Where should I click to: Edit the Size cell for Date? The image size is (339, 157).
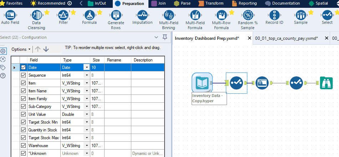[x=97, y=67]
